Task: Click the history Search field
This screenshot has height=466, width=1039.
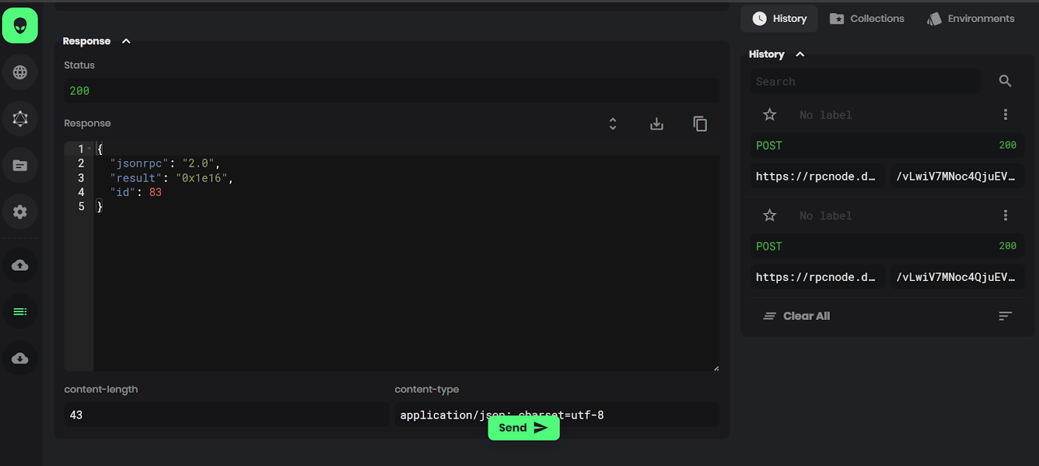Action: coord(866,81)
